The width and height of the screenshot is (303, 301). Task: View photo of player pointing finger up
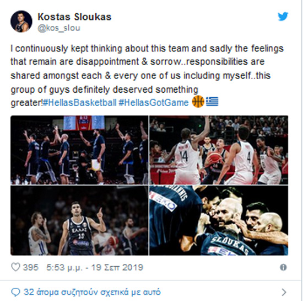pyautogui.click(x=79, y=220)
